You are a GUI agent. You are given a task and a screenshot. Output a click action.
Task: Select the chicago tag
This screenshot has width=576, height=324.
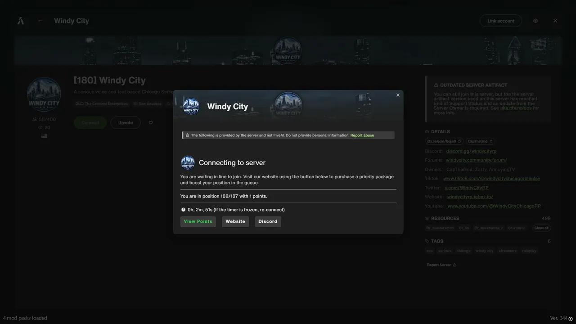pos(463,251)
